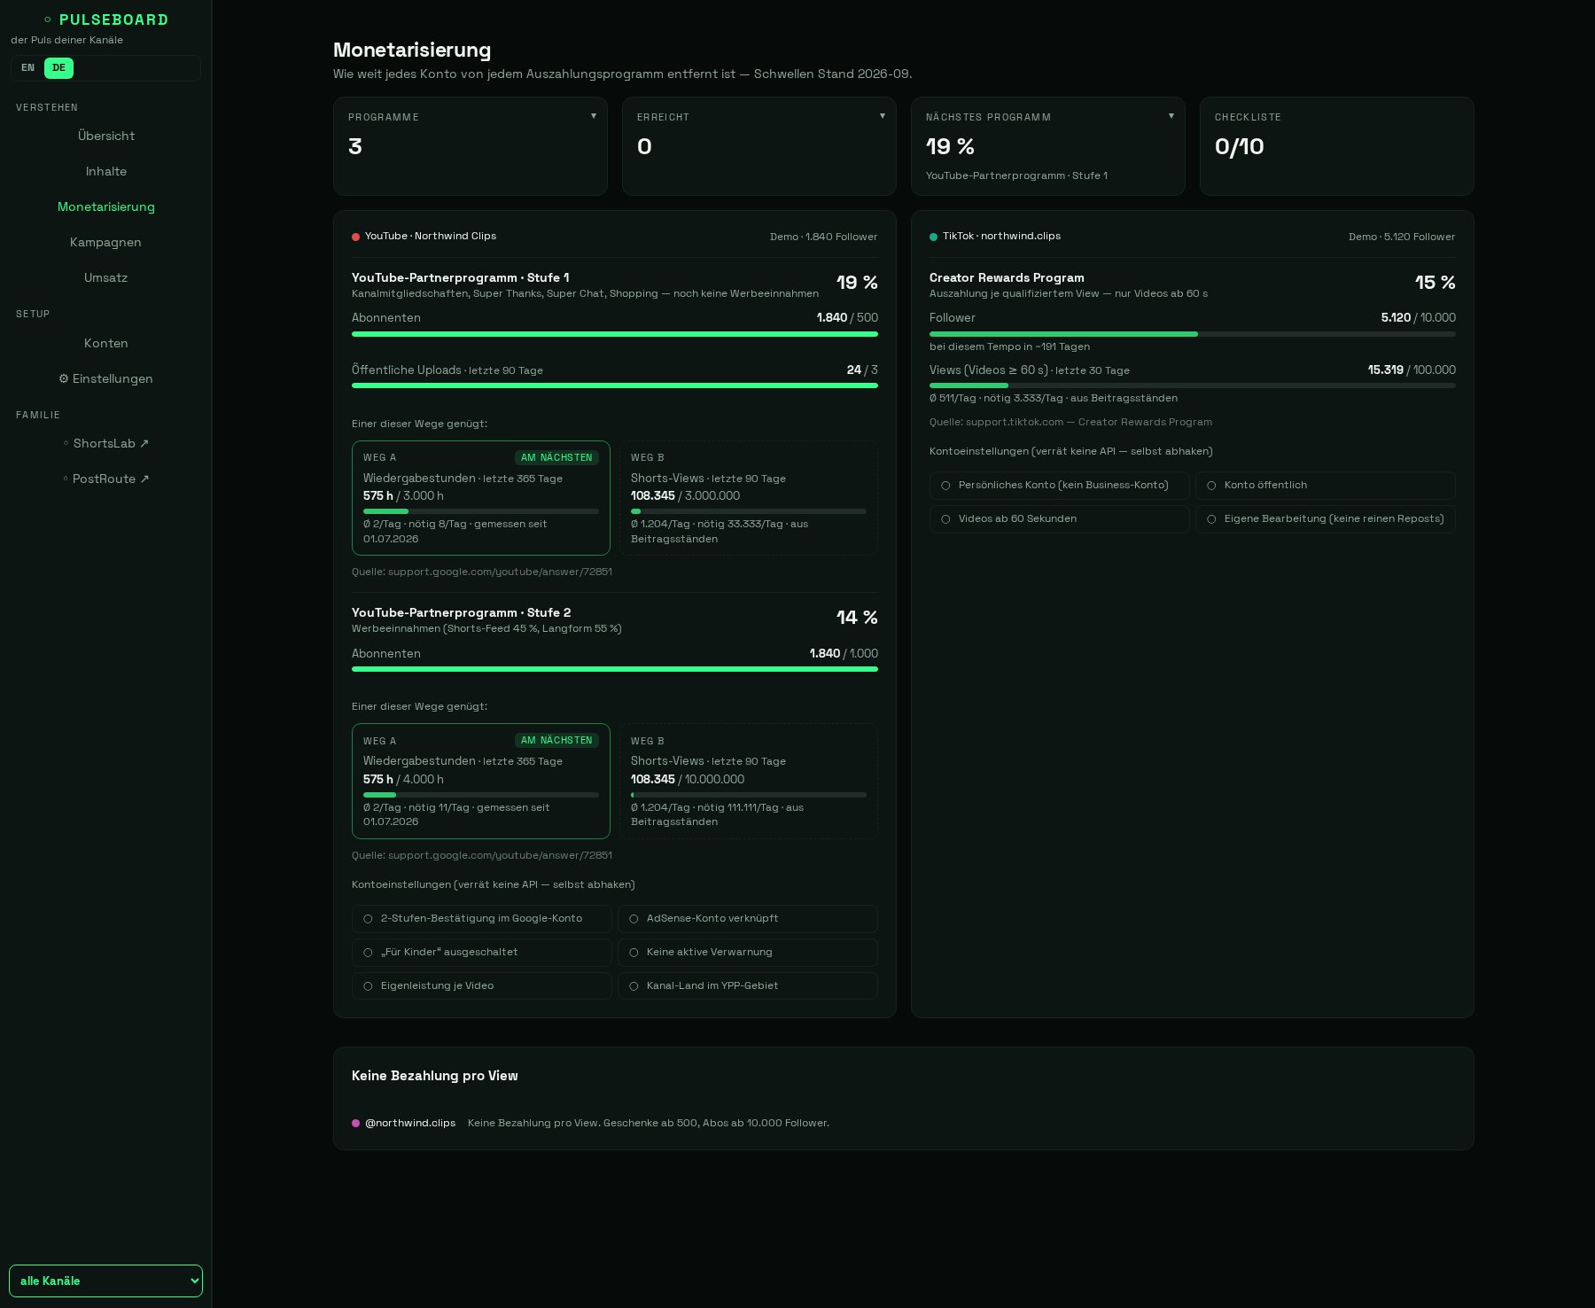Click the 5.120 / 10.000 follower value
Screen dimensions: 1595x1308
(1418, 317)
